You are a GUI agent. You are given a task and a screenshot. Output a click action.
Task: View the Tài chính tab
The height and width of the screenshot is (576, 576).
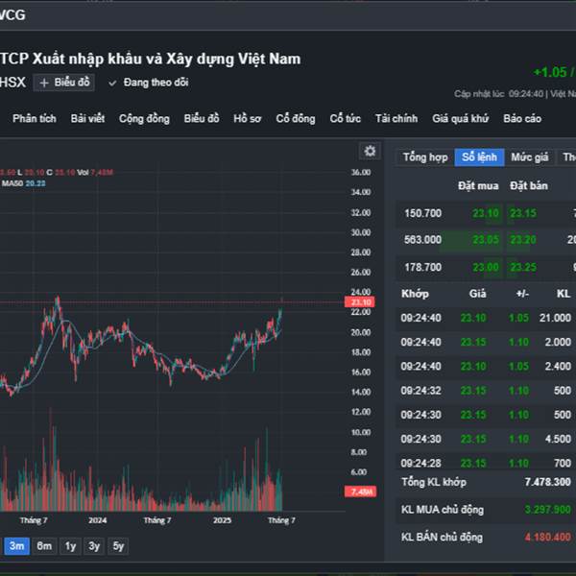[396, 119]
